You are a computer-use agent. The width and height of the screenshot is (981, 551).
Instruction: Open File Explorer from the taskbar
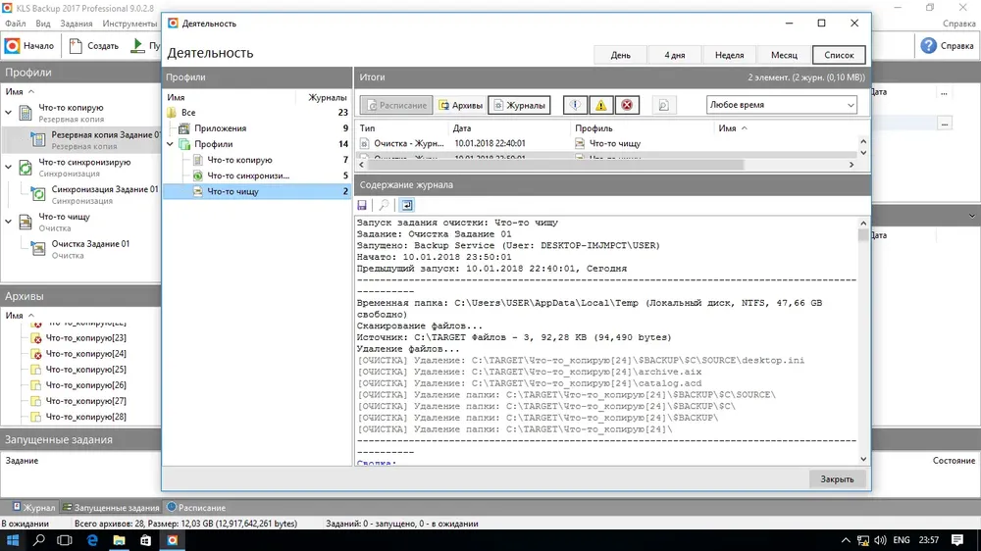point(119,540)
